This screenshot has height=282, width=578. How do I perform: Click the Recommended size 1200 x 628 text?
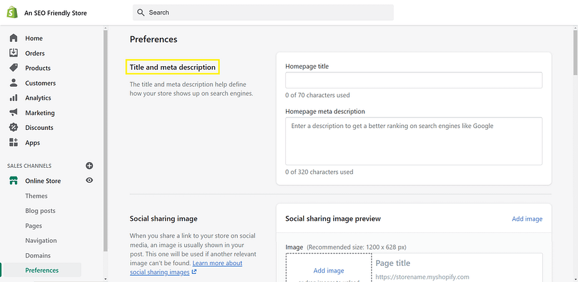pos(356,247)
